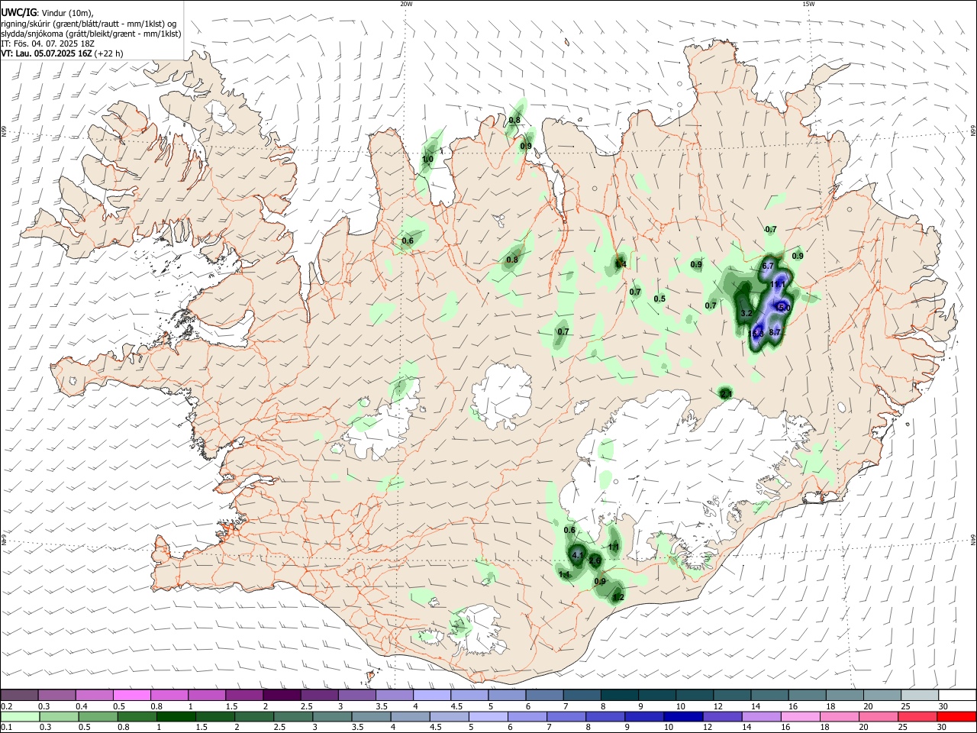The height and width of the screenshot is (733, 977).
Task: Click the 3.2 precipitation value label
Action: tap(746, 313)
